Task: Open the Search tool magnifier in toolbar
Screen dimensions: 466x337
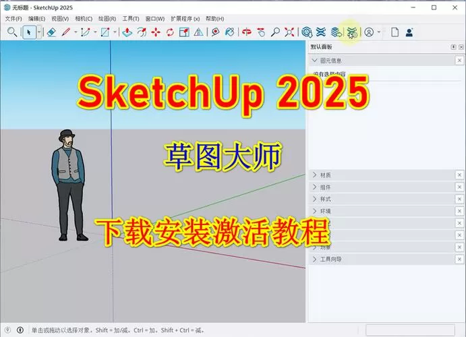Action: [12, 32]
